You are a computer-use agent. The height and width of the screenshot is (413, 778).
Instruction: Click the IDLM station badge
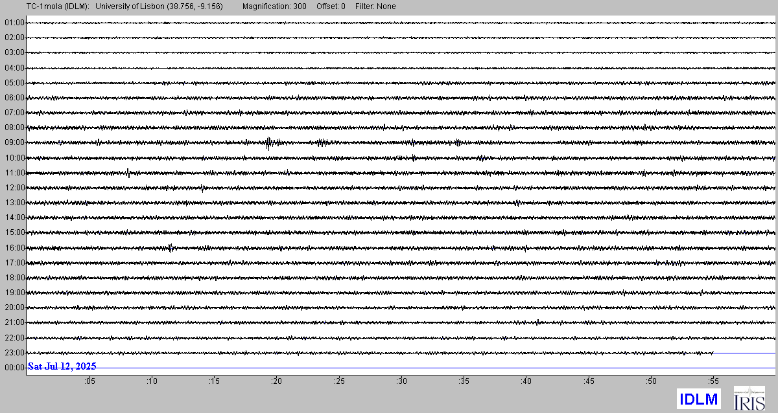coord(698,399)
